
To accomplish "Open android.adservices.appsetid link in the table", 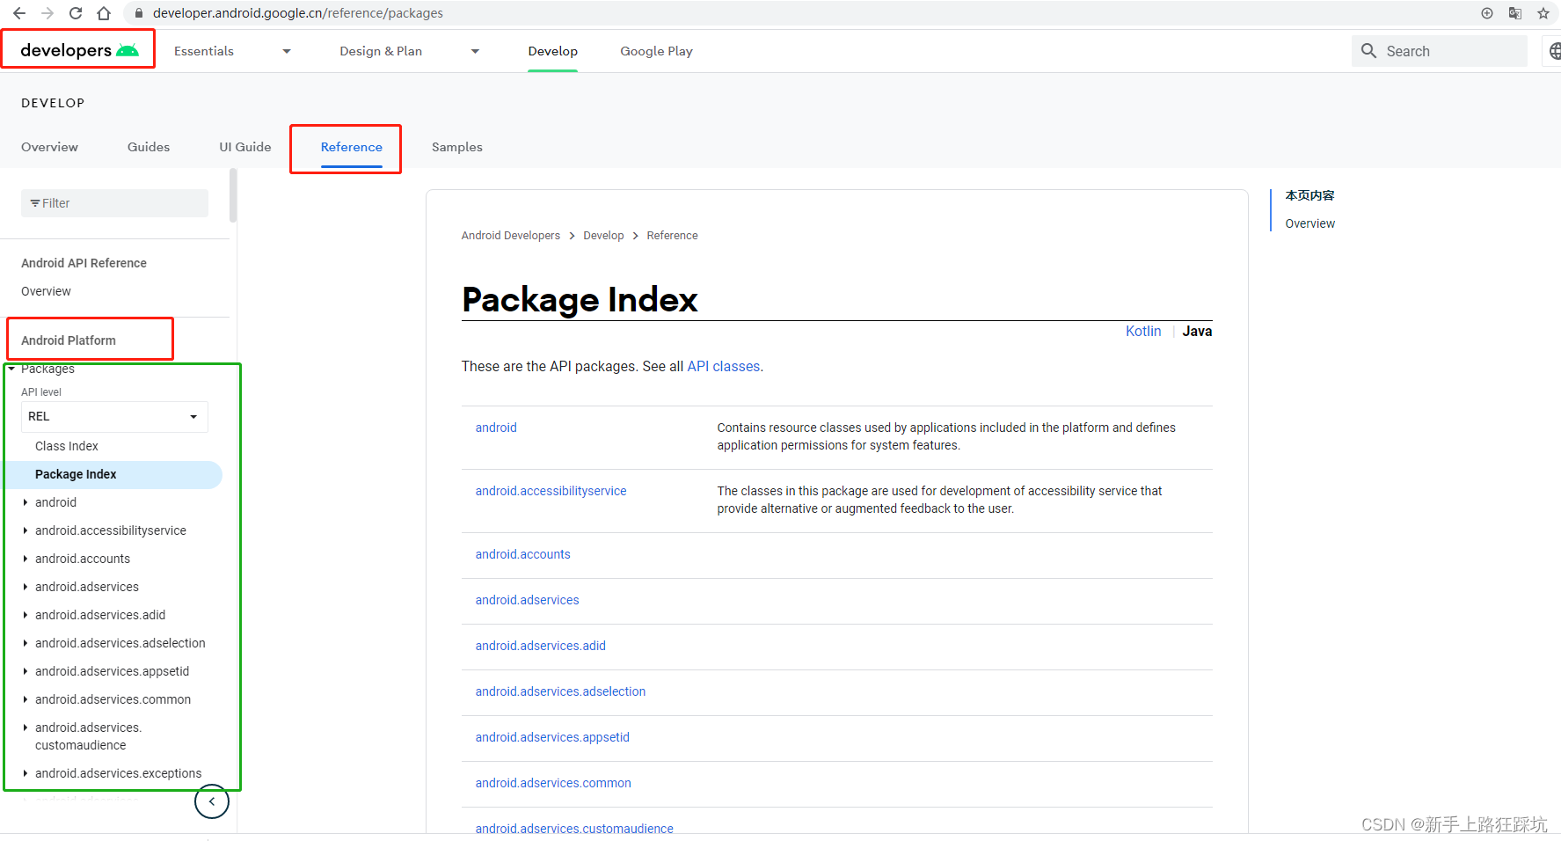I will (x=552, y=737).
